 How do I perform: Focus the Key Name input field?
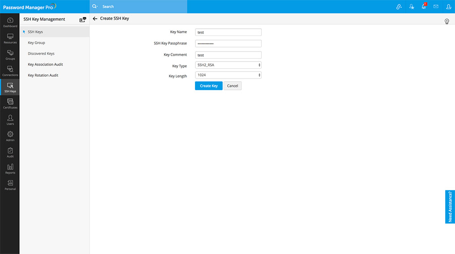(x=228, y=32)
